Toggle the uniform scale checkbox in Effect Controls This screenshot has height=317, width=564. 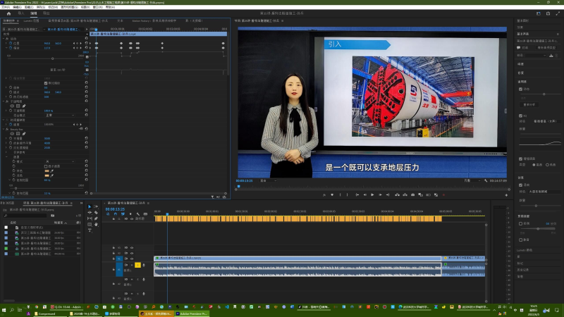pos(47,82)
